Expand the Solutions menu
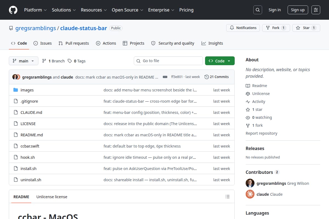 63,10
